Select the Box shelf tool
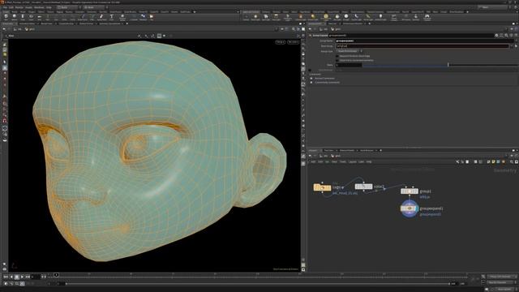 click(x=6, y=17)
